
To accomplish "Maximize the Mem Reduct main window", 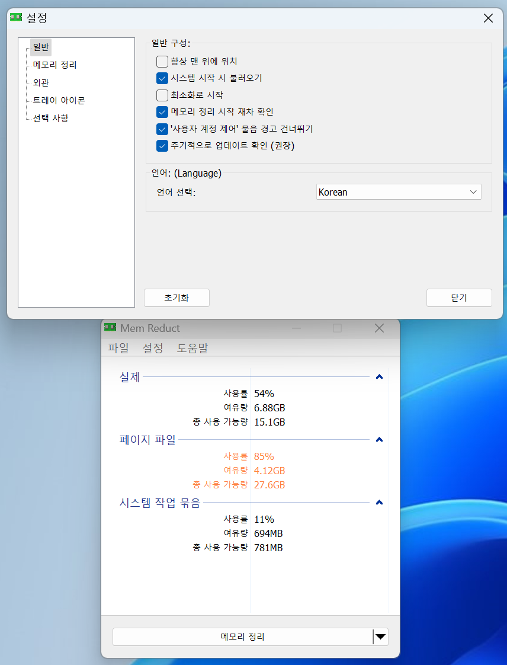I will tap(338, 328).
